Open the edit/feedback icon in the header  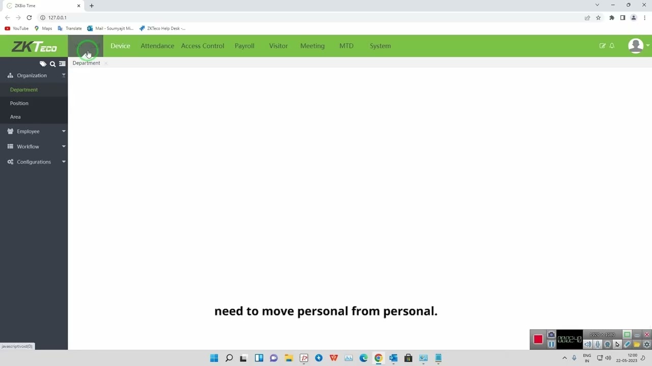coord(603,46)
